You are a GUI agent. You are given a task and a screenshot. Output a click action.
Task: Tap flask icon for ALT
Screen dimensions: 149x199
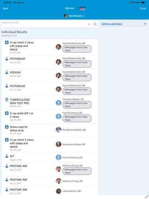pyautogui.click(x=7, y=156)
